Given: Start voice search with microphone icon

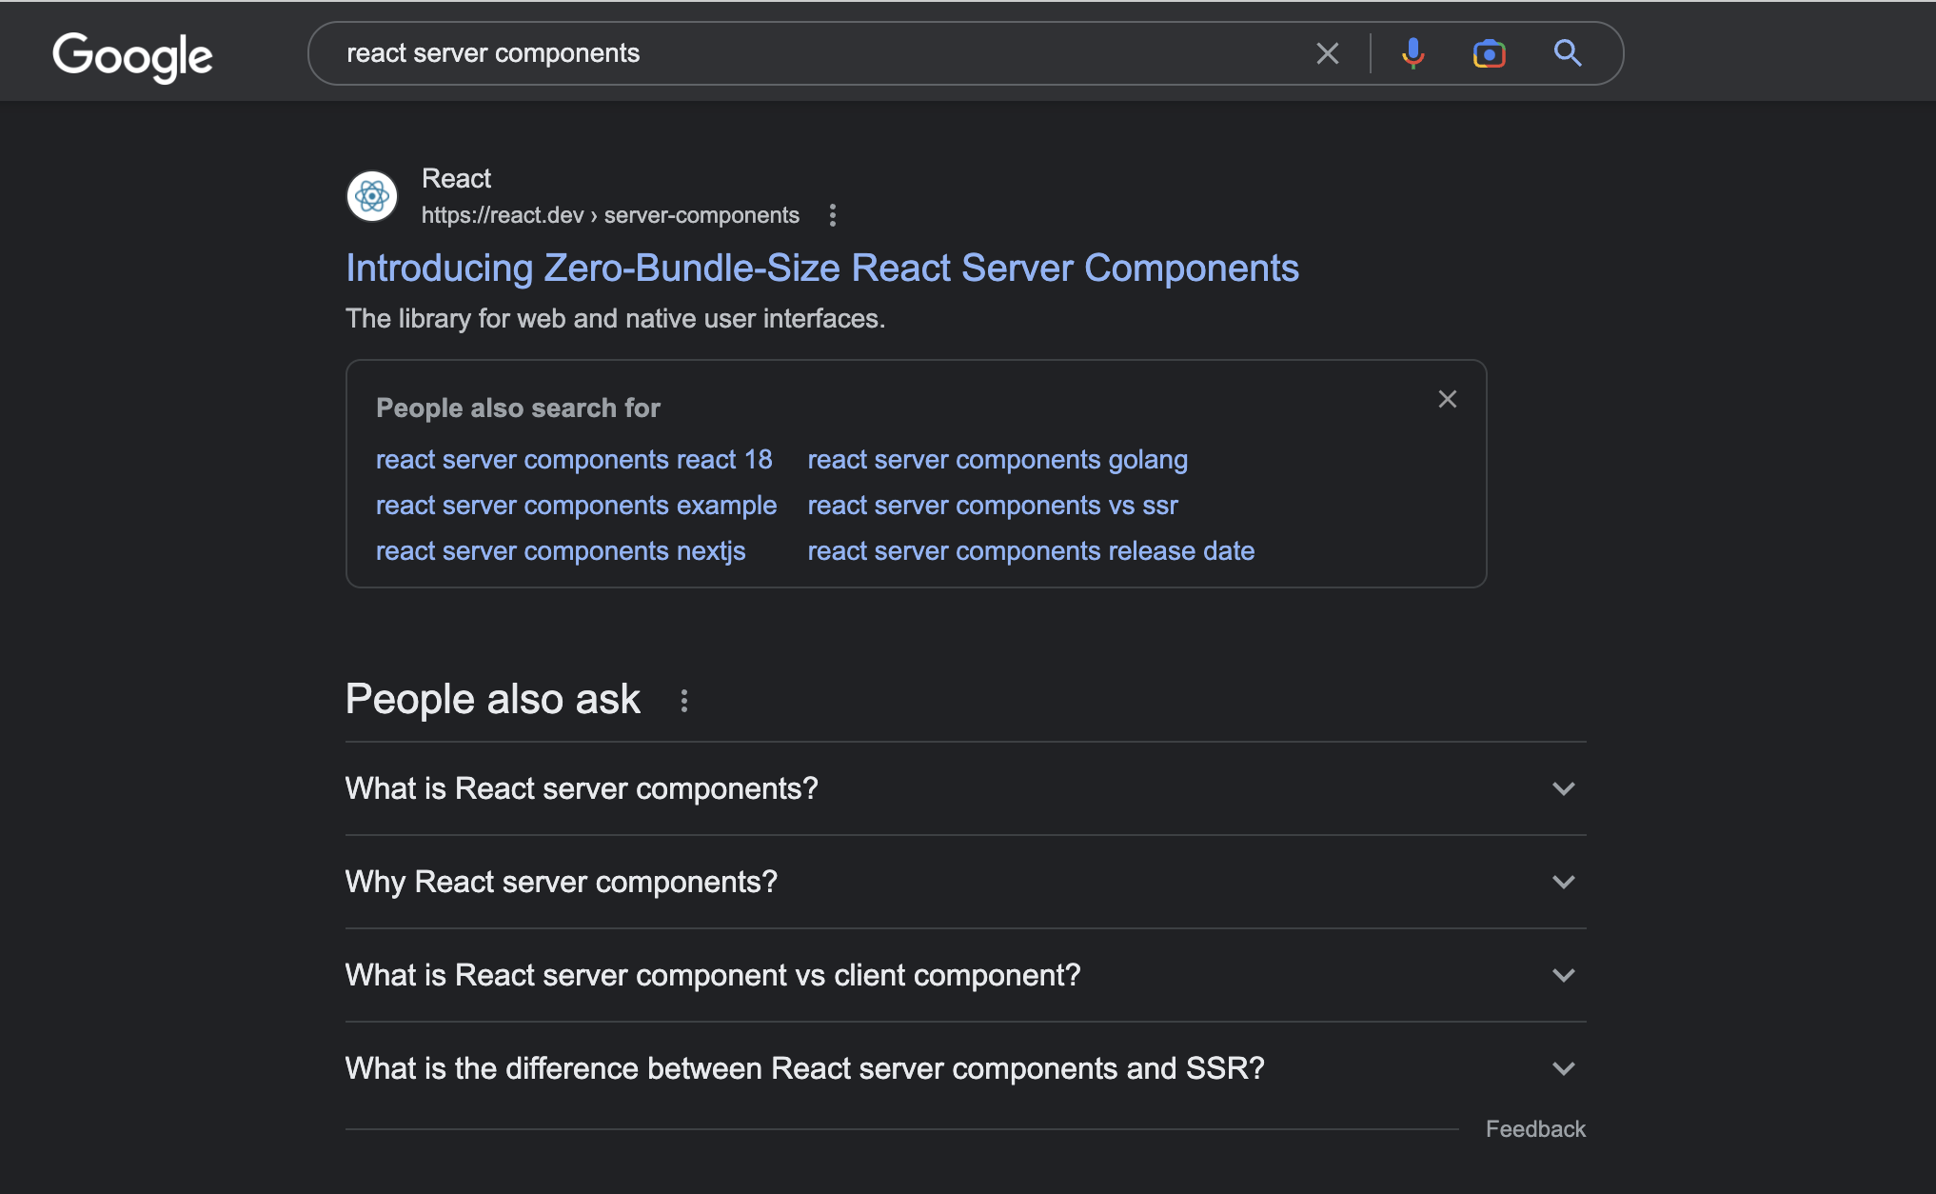Looking at the screenshot, I should 1412,53.
